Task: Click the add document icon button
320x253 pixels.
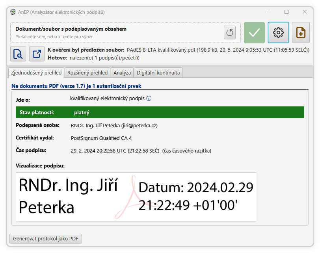Action: 301,33
